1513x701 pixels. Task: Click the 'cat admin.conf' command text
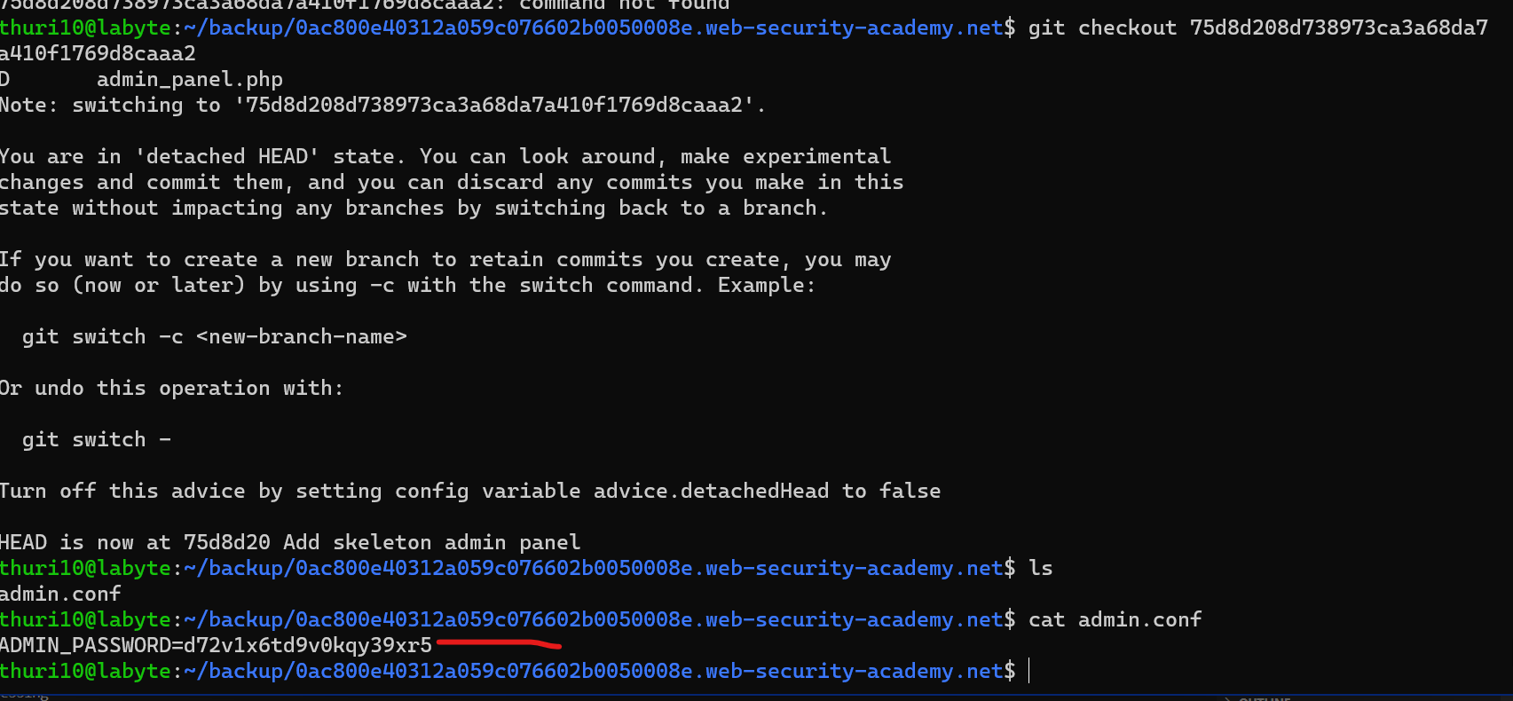pyautogui.click(x=1115, y=619)
